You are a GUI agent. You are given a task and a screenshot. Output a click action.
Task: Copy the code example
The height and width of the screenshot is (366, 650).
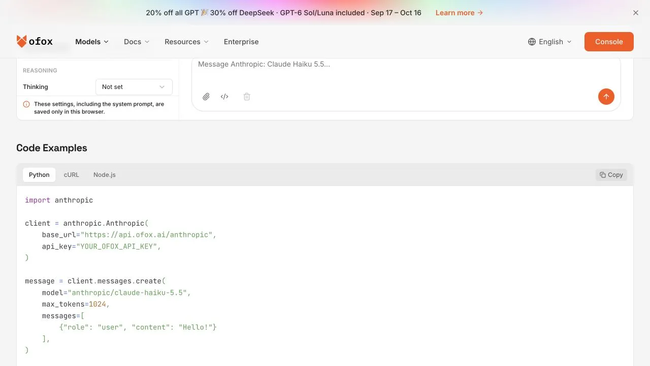(x=611, y=175)
